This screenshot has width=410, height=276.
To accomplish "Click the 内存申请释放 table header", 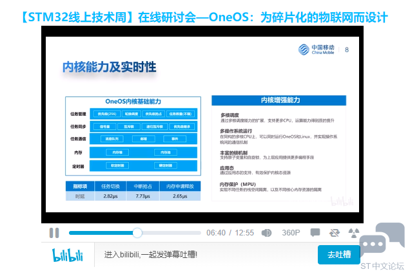I will coord(180,187).
